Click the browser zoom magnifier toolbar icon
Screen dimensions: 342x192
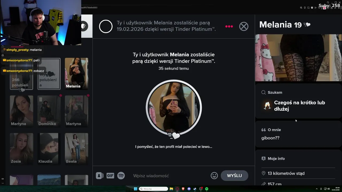coord(301,8)
